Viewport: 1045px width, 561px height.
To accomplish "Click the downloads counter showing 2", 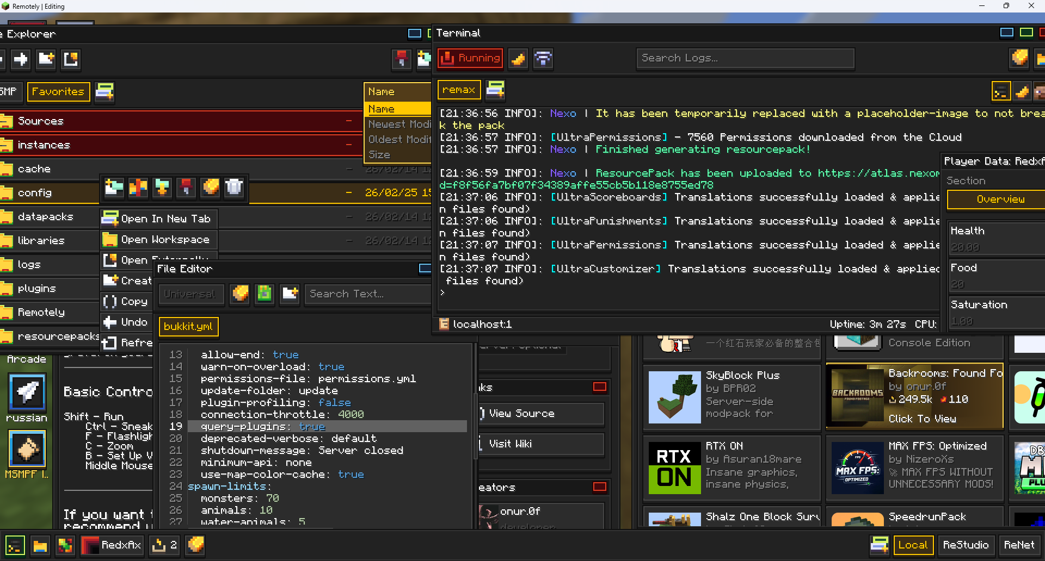I will click(x=164, y=545).
